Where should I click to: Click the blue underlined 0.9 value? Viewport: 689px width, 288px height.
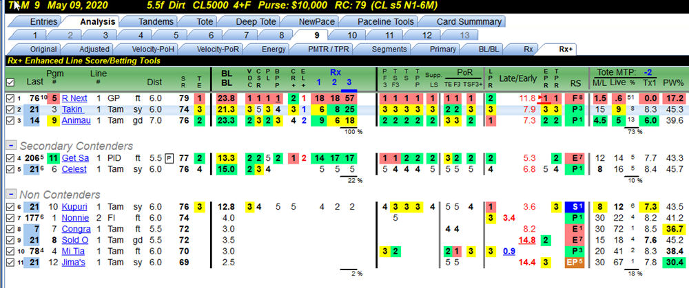click(x=509, y=251)
